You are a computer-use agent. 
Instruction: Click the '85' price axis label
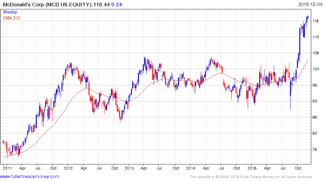[315, 117]
